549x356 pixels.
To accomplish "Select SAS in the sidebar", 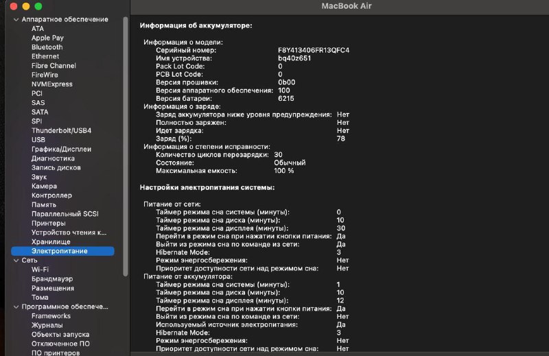I will (x=38, y=103).
